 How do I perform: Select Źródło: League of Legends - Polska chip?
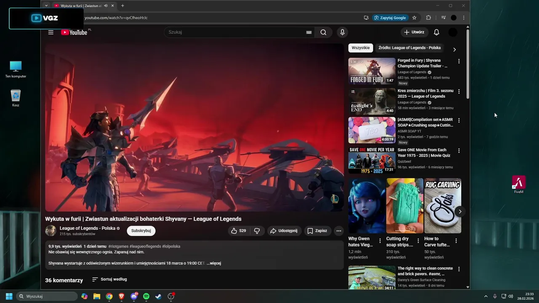tap(409, 48)
